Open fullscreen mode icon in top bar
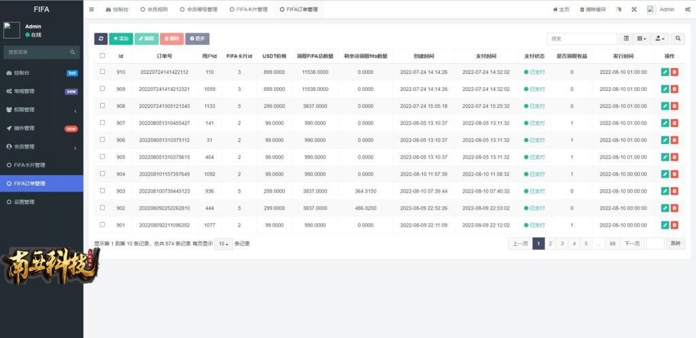Viewport: 696px width, 338px height. (x=634, y=10)
